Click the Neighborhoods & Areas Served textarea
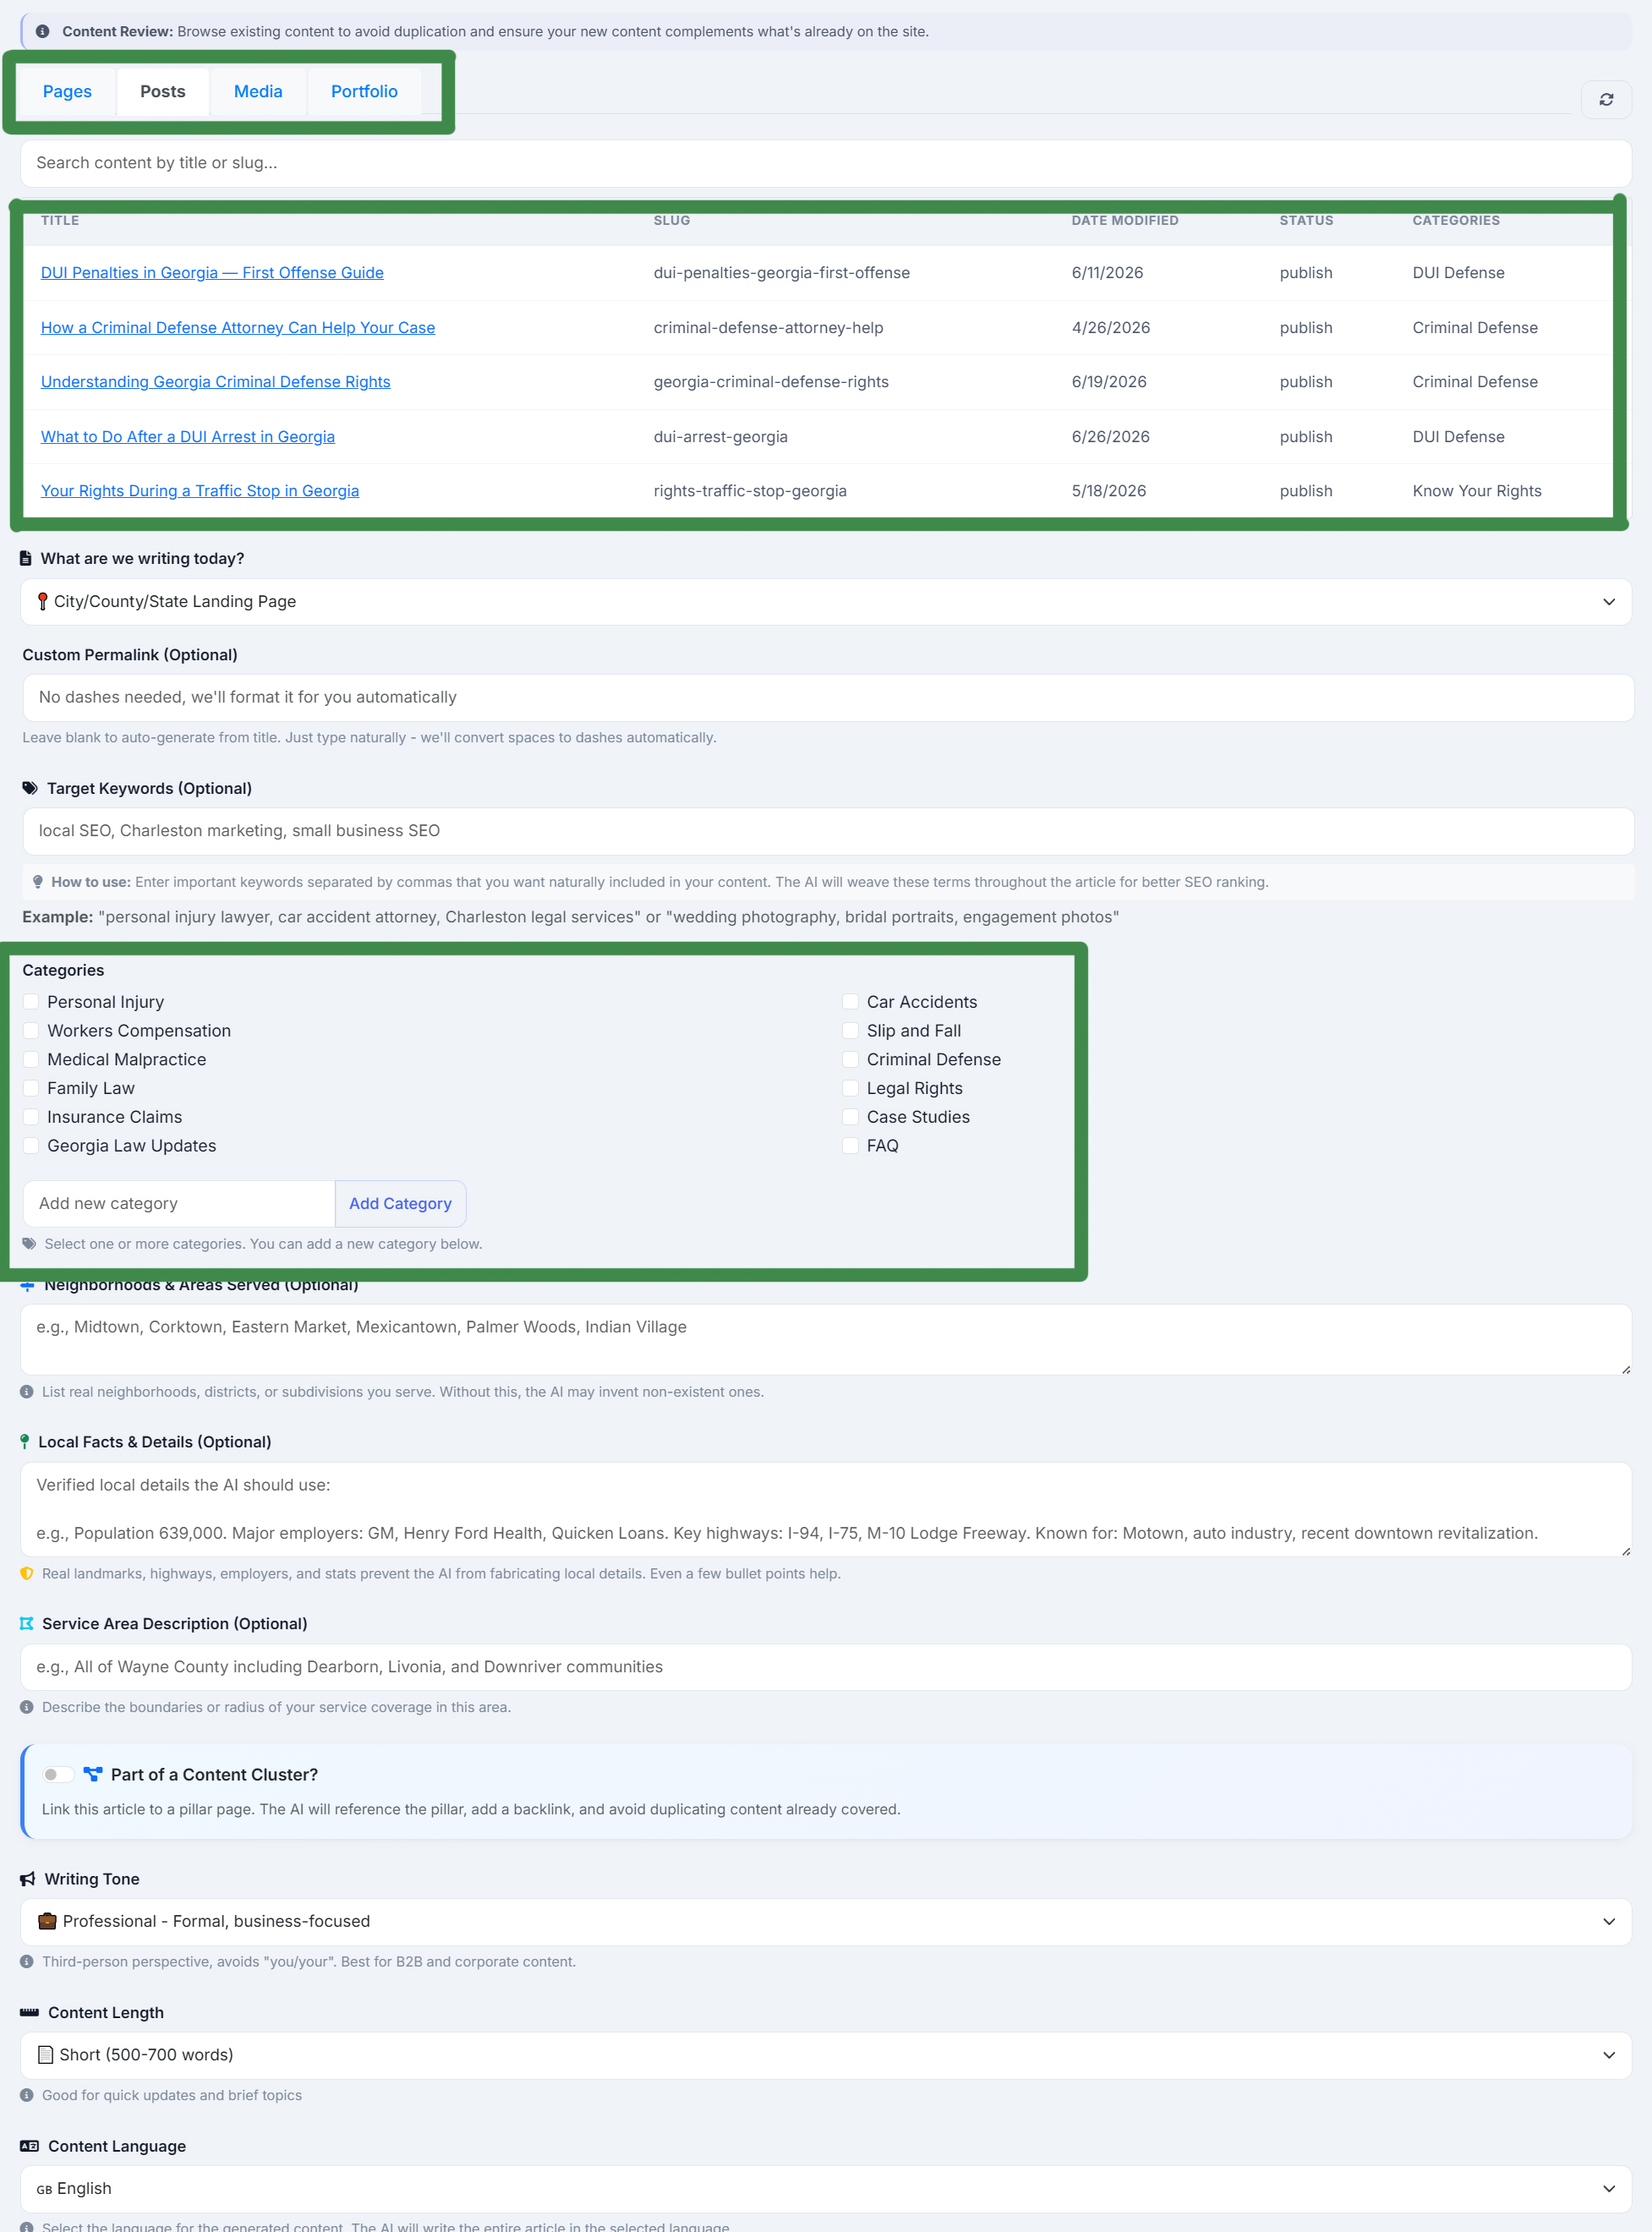This screenshot has height=2232, width=1652. coord(826,1339)
